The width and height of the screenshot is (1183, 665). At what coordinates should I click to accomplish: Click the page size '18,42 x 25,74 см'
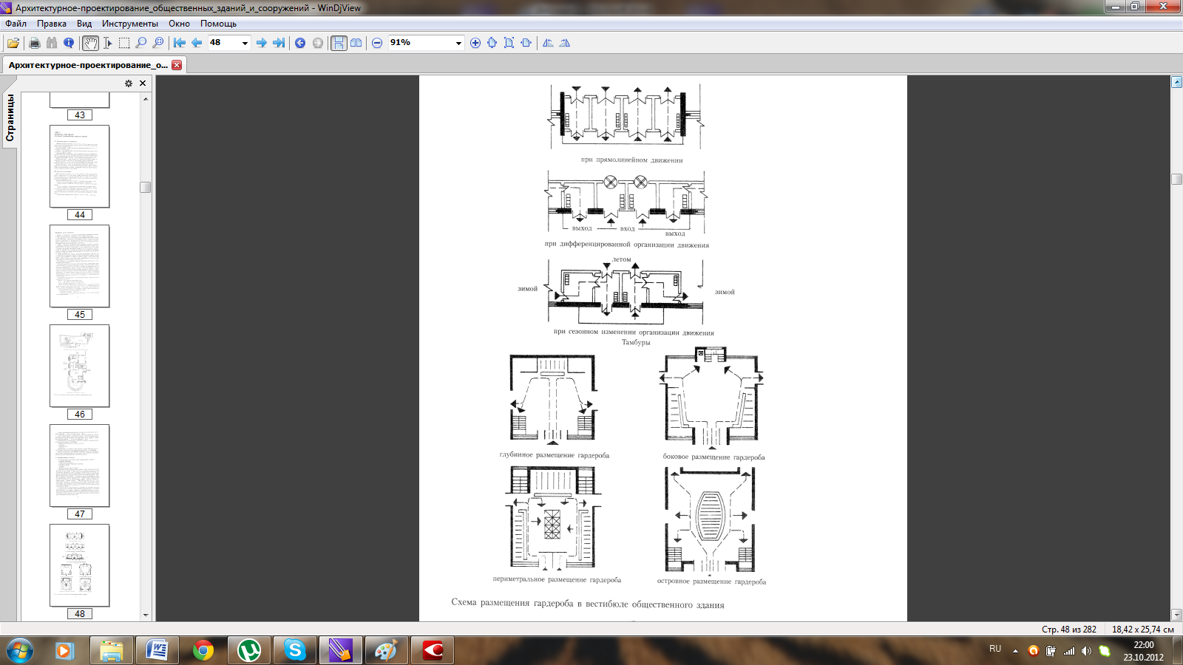[1143, 630]
